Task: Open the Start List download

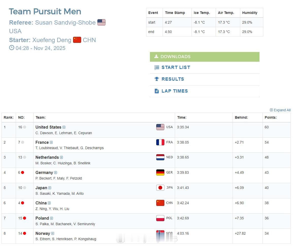Action: coord(176,67)
